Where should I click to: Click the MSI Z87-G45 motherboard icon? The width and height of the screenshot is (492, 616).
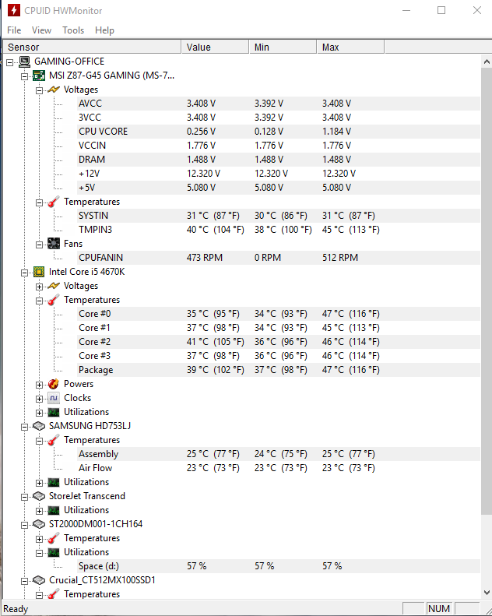[39, 76]
